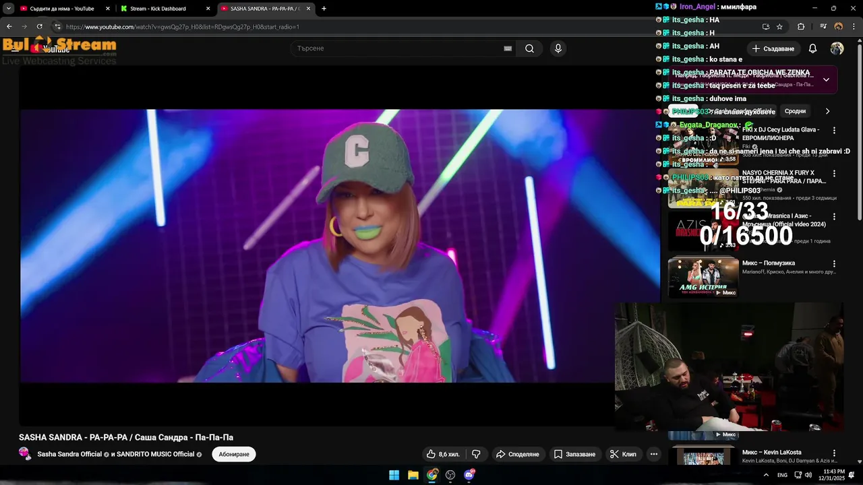
Task: Dislike the video with the thumbs-down icon
Action: (x=476, y=454)
